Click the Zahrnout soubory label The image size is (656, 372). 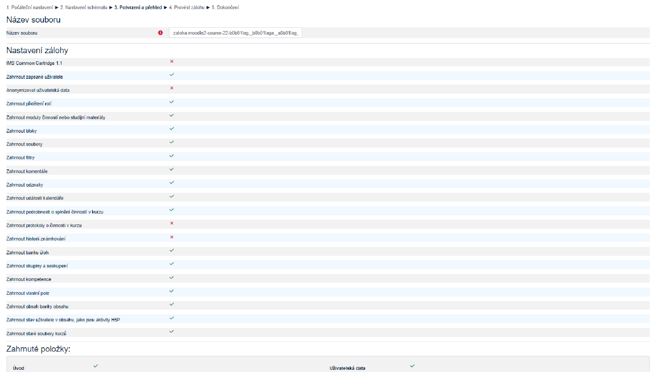[x=24, y=144]
